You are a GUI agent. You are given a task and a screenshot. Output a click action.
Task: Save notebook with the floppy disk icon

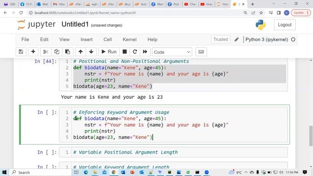21,52
